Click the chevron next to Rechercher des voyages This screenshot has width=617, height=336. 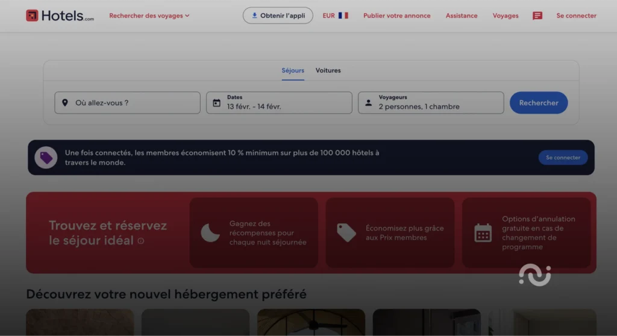click(187, 16)
